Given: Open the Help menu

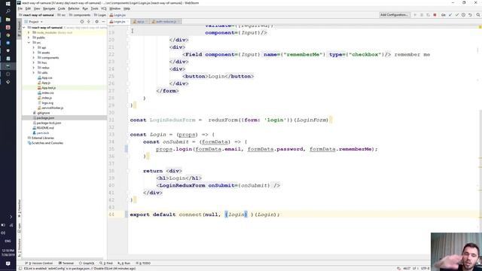Looking at the screenshot, I should tap(127, 8).
